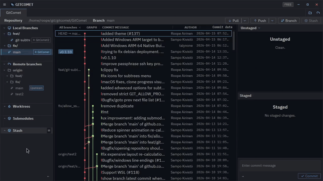Image resolution: width=323 pixels, height=181 pixels.
Task: Click the Remote branches cloud icon
Action: pyautogui.click(x=9, y=64)
